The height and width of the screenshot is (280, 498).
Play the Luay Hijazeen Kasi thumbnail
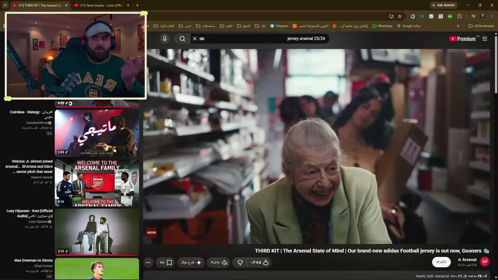[97, 232]
